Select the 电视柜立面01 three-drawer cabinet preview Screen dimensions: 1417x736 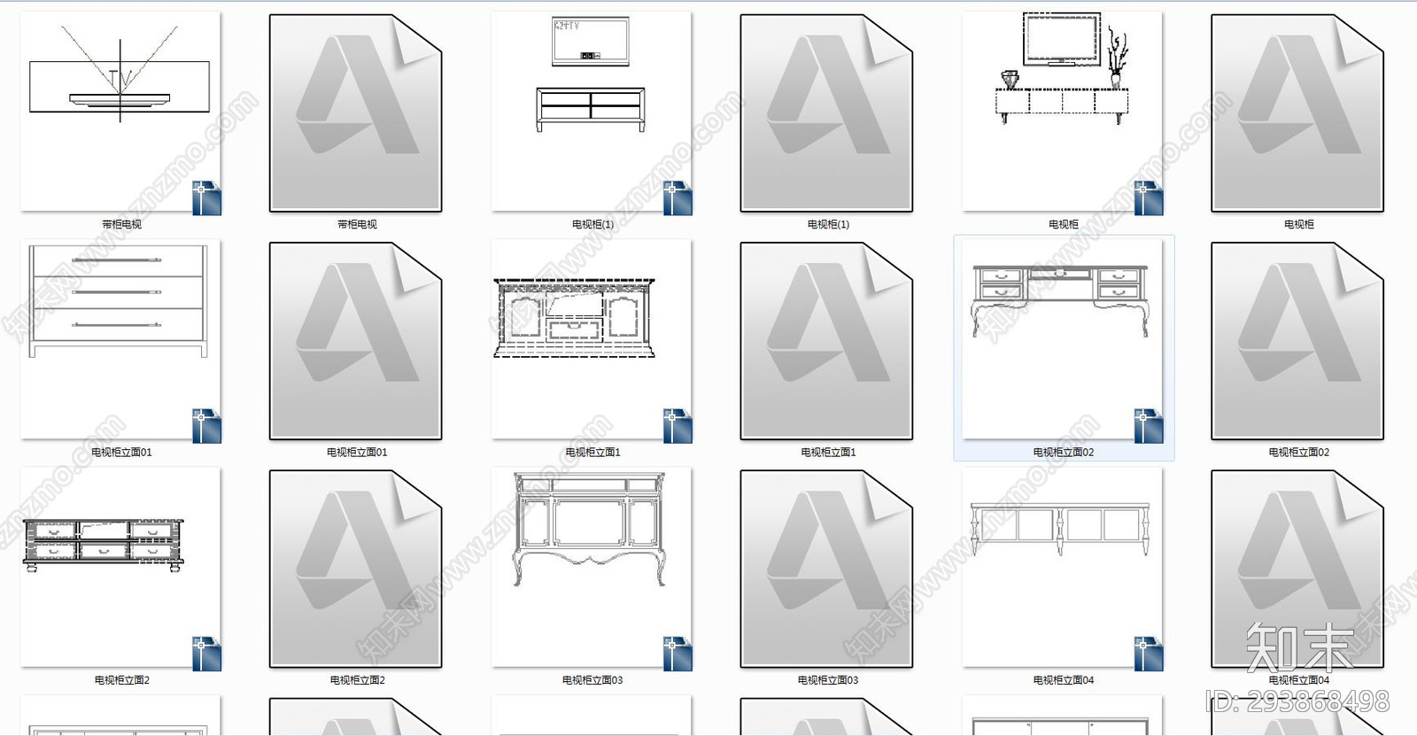coord(120,340)
